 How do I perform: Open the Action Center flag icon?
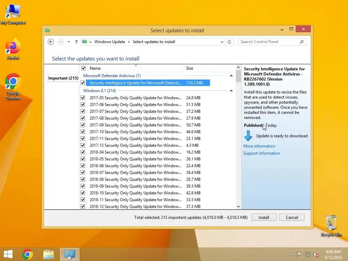coord(299,255)
